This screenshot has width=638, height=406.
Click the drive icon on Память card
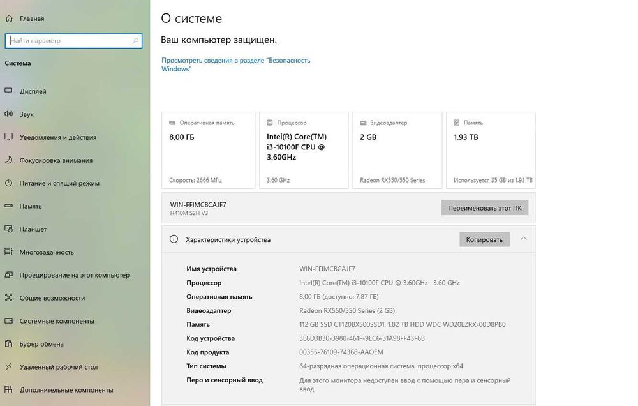tap(457, 123)
